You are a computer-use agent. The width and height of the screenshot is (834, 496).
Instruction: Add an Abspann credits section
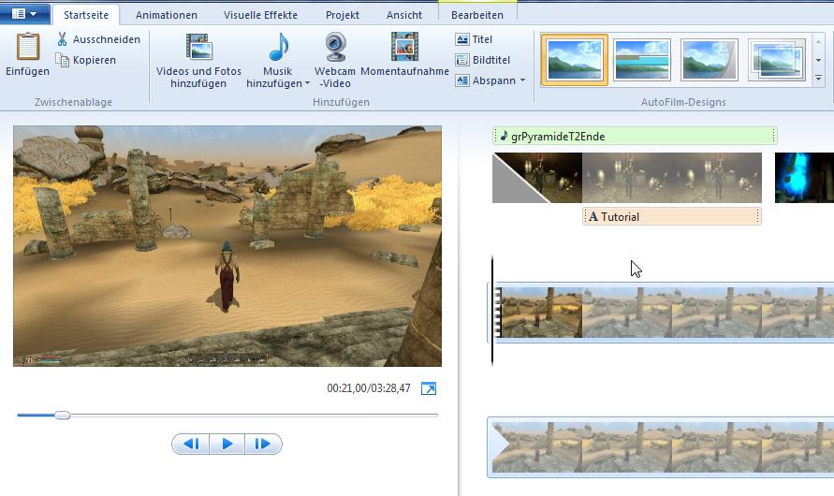point(486,80)
